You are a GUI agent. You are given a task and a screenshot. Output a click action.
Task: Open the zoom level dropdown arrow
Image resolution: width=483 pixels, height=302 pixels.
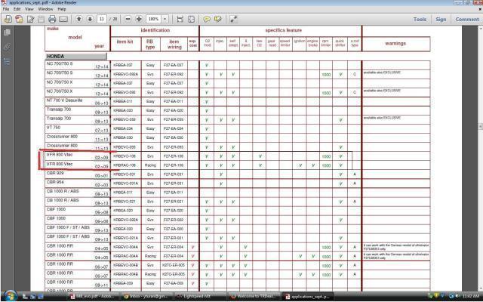(x=165, y=19)
